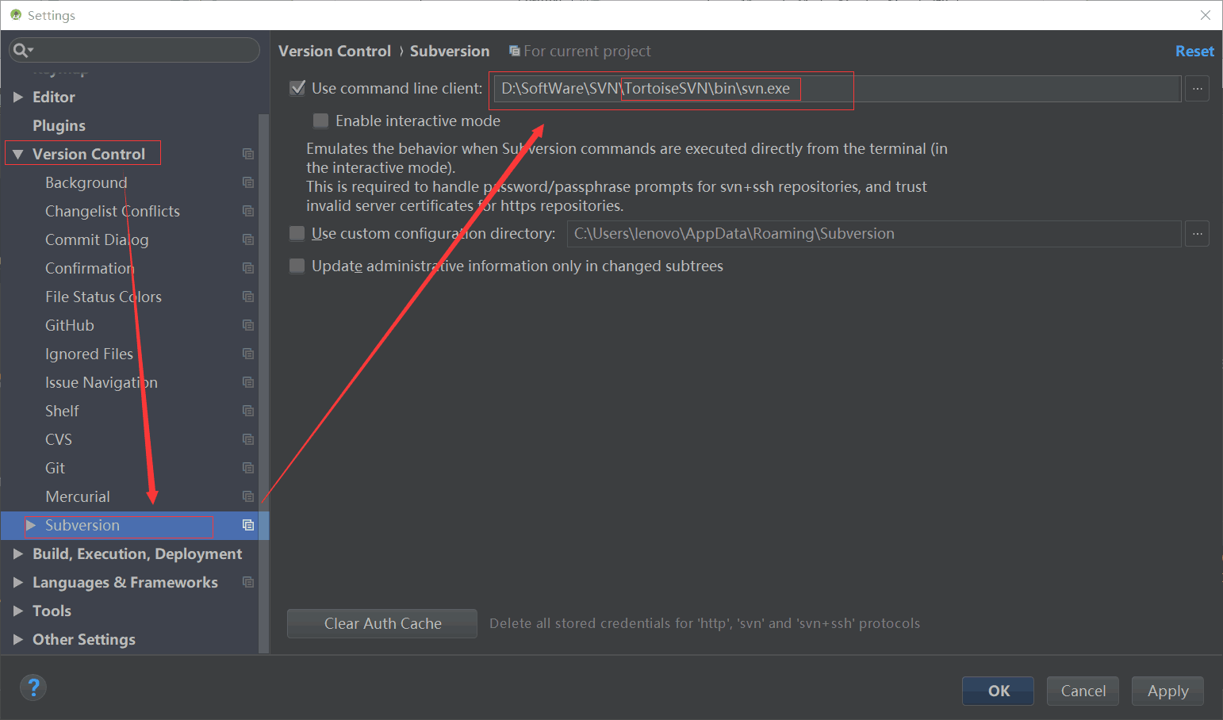1223x720 pixels.
Task: Click the blue help question mark icon
Action: (x=33, y=687)
